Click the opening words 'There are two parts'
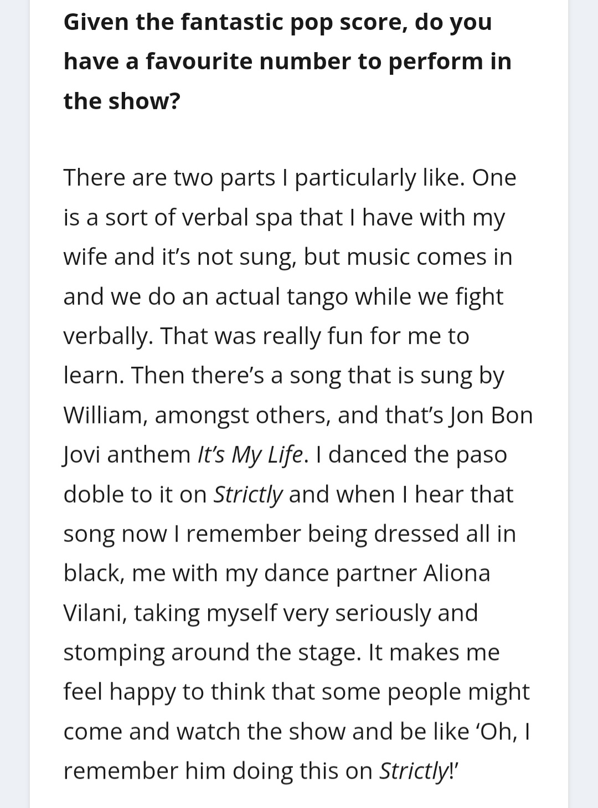 coord(169,178)
